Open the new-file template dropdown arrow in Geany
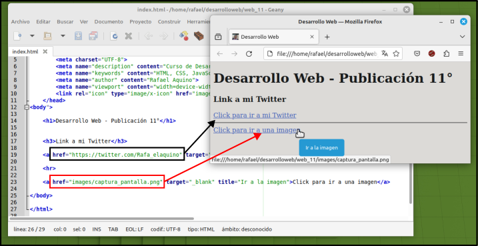 pyautogui.click(x=32, y=36)
